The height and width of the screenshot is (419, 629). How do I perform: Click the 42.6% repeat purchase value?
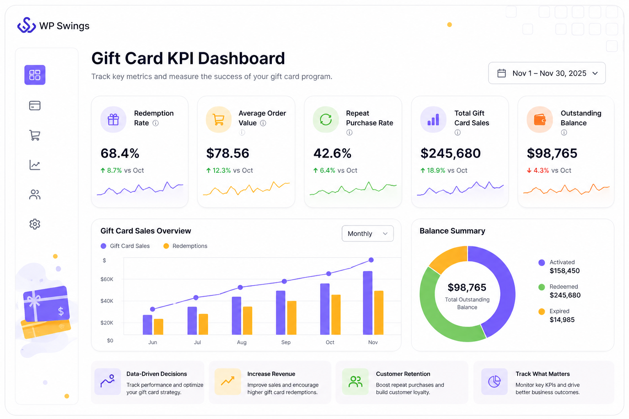tap(333, 153)
